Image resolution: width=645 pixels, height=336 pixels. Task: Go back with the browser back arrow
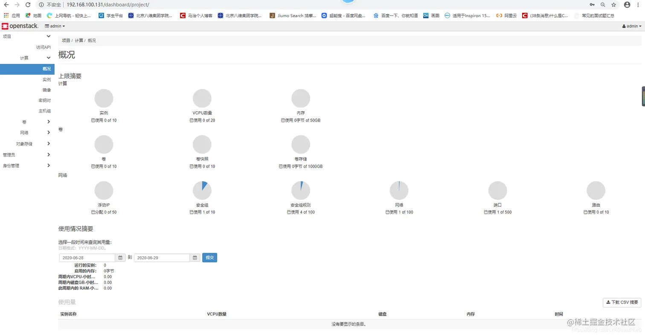coord(6,5)
